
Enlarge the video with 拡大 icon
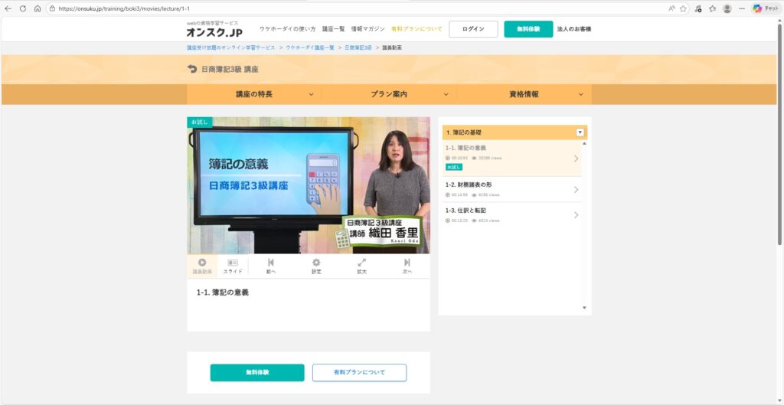pos(361,263)
